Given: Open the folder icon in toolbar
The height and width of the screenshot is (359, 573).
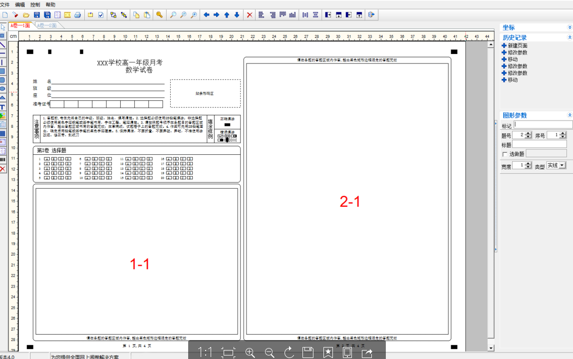Looking at the screenshot, I should [26, 15].
